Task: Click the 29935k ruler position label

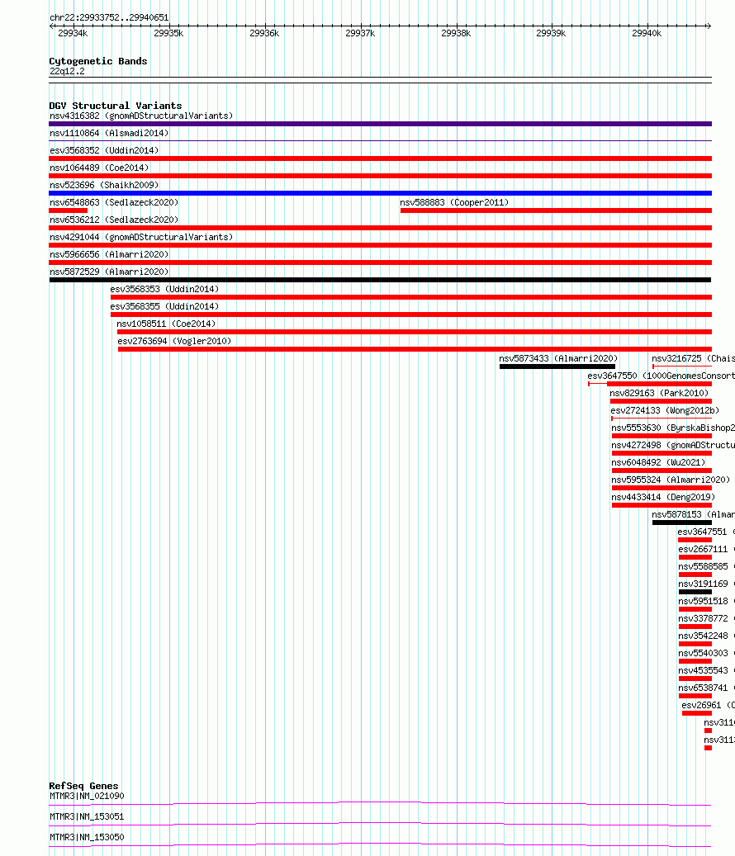Action: pos(168,33)
